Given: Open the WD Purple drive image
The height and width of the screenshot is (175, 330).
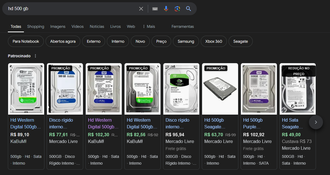Looking at the screenshot, I should pyautogui.click(x=259, y=89).
